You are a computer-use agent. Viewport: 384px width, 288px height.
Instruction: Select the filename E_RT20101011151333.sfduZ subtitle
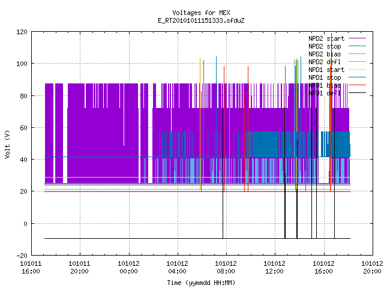(201, 20)
